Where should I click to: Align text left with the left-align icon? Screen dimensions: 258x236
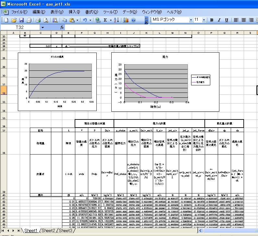coord(236,20)
